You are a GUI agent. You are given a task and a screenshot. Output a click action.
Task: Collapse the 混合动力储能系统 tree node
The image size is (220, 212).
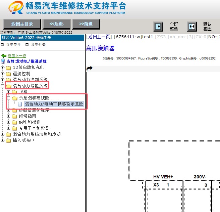[2, 86]
